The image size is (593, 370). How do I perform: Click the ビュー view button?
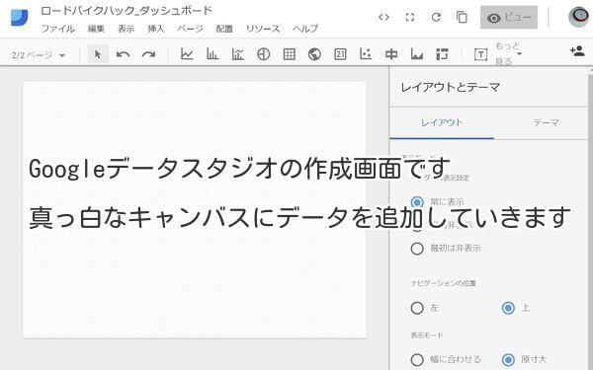(x=509, y=17)
